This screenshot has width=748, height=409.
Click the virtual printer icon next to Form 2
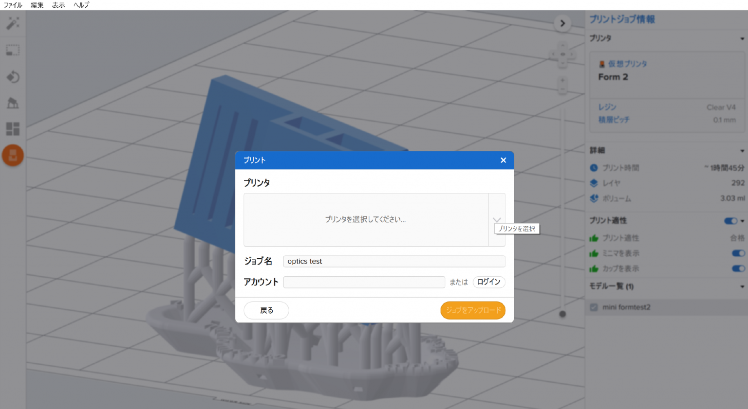click(601, 63)
